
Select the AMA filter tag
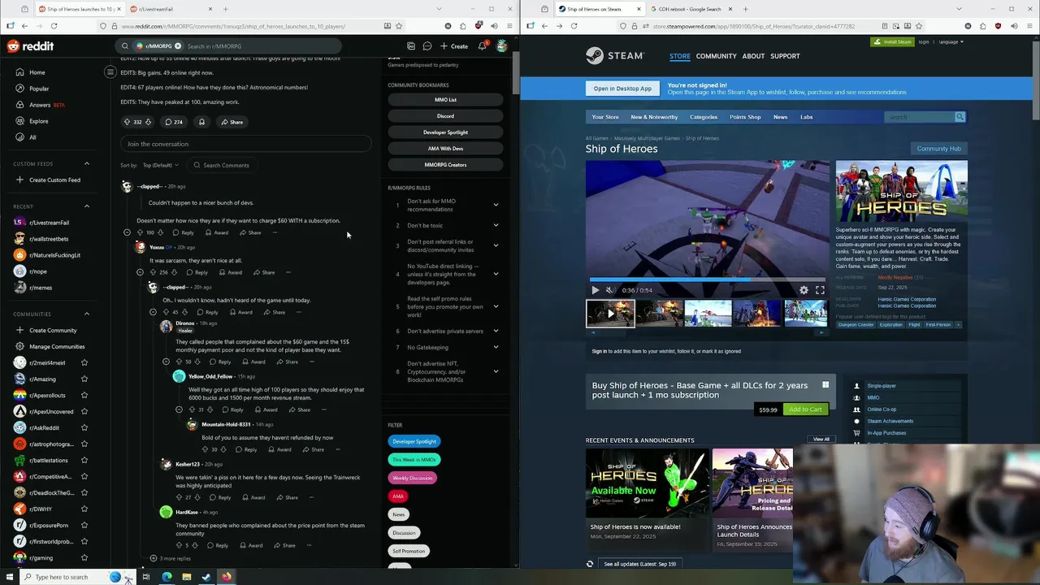[x=398, y=496]
